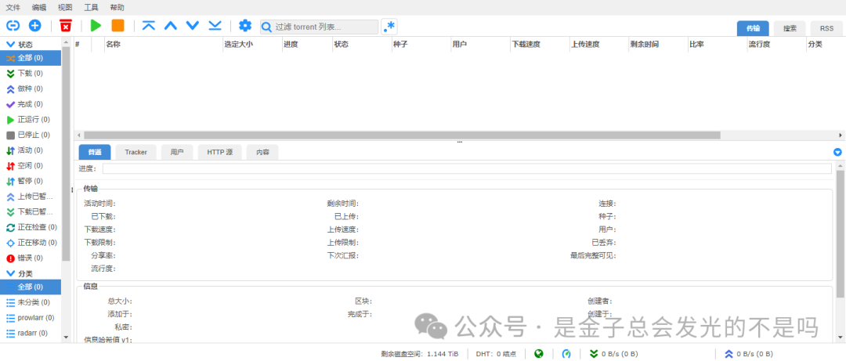The height and width of the screenshot is (361, 846).
Task: Open the RSS tab button
Action: (826, 28)
